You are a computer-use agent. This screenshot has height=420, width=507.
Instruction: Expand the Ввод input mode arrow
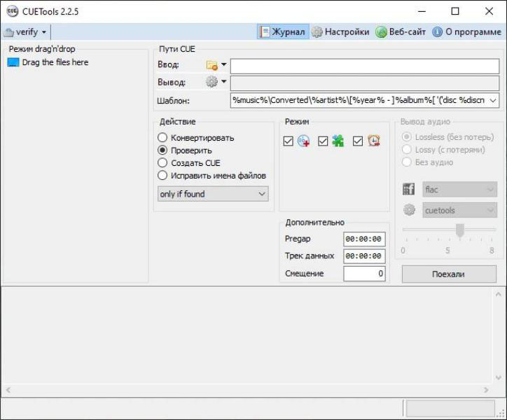point(224,64)
